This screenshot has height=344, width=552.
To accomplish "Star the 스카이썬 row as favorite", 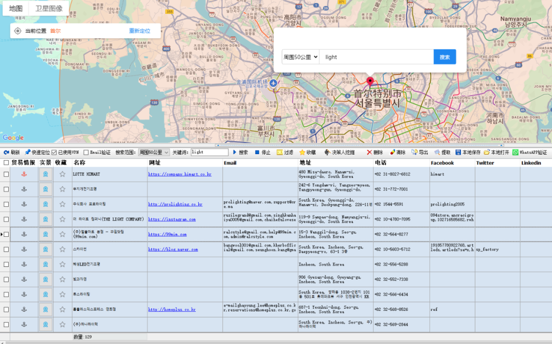I will point(62,250).
